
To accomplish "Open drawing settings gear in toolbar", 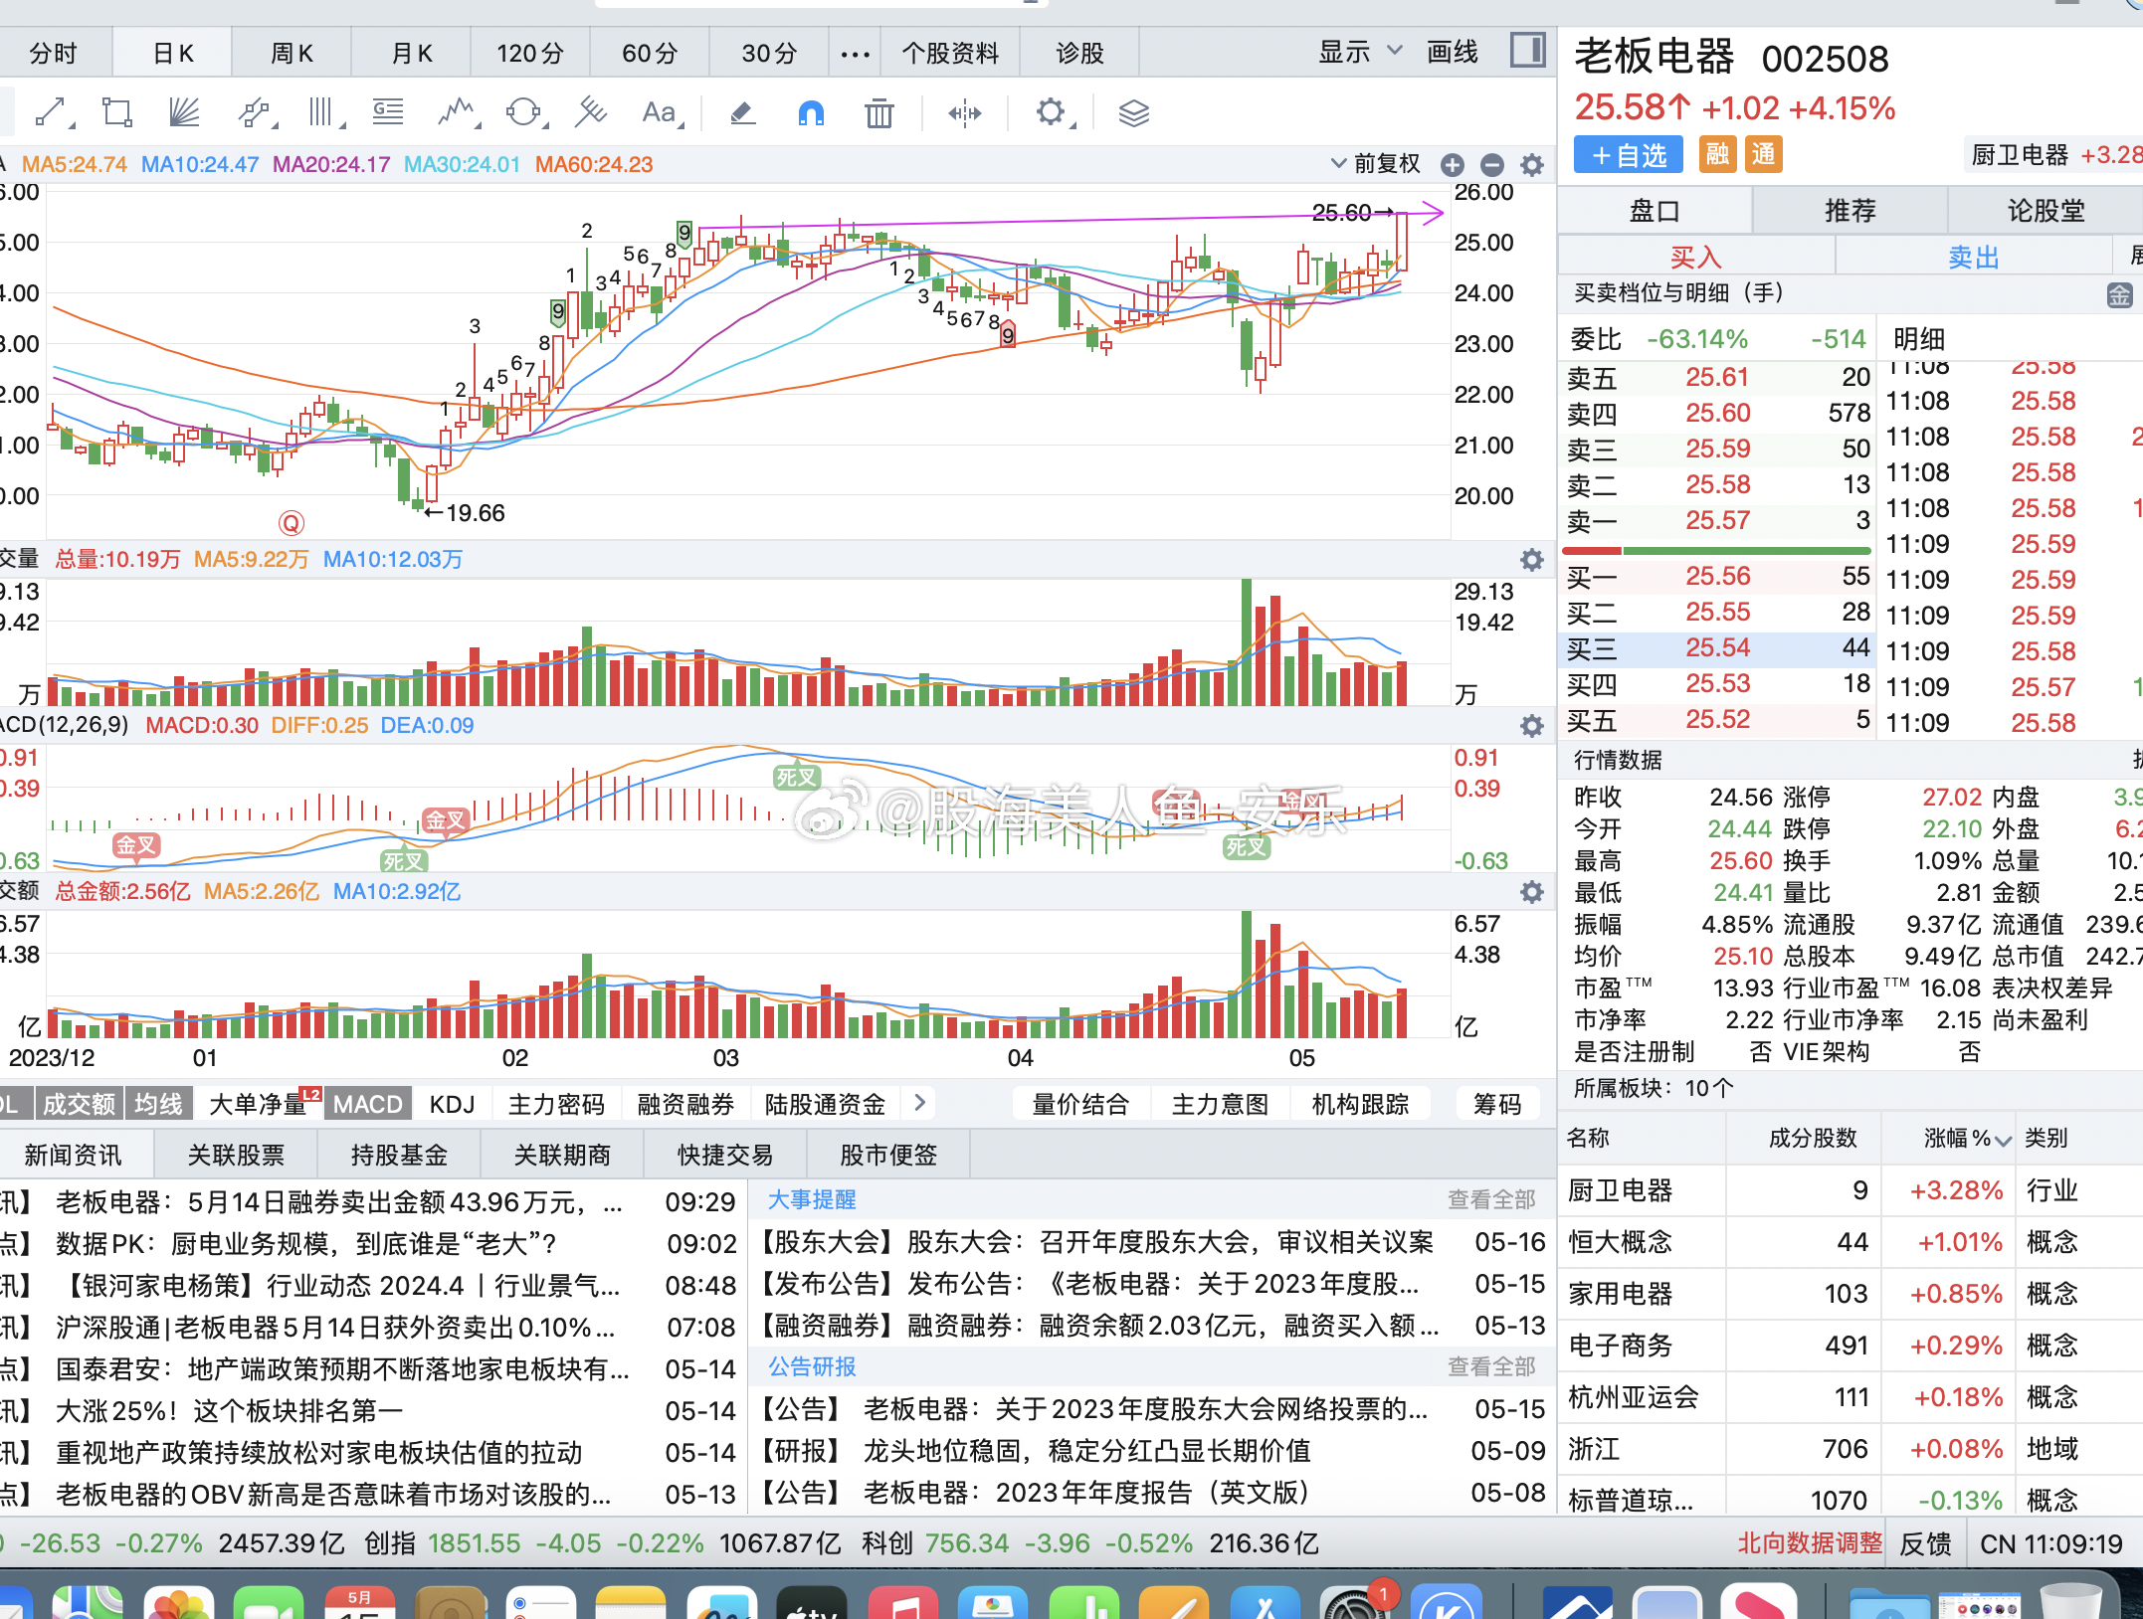I will pyautogui.click(x=1051, y=112).
